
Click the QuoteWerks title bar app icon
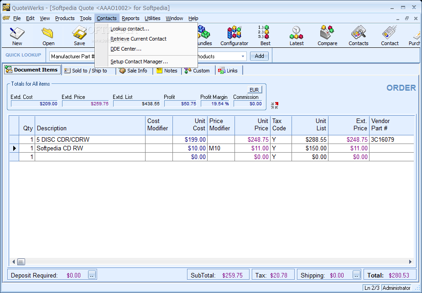(x=6, y=7)
